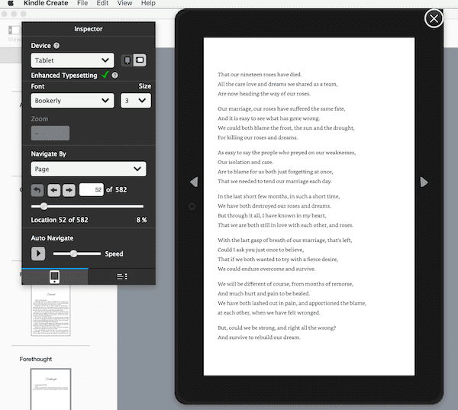This screenshot has width=458, height=410.
Task: Click the Auto Navigate label
Action: pos(52,238)
